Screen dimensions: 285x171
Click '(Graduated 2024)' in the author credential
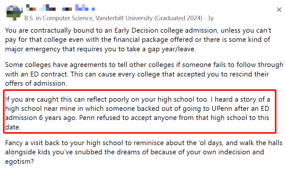point(178,18)
